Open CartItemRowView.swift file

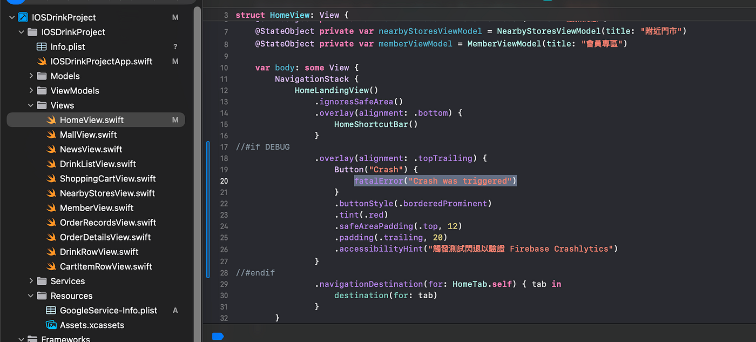pyautogui.click(x=106, y=266)
